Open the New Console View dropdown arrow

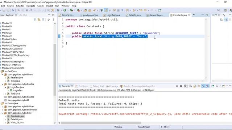pyautogui.click(x=227, y=86)
